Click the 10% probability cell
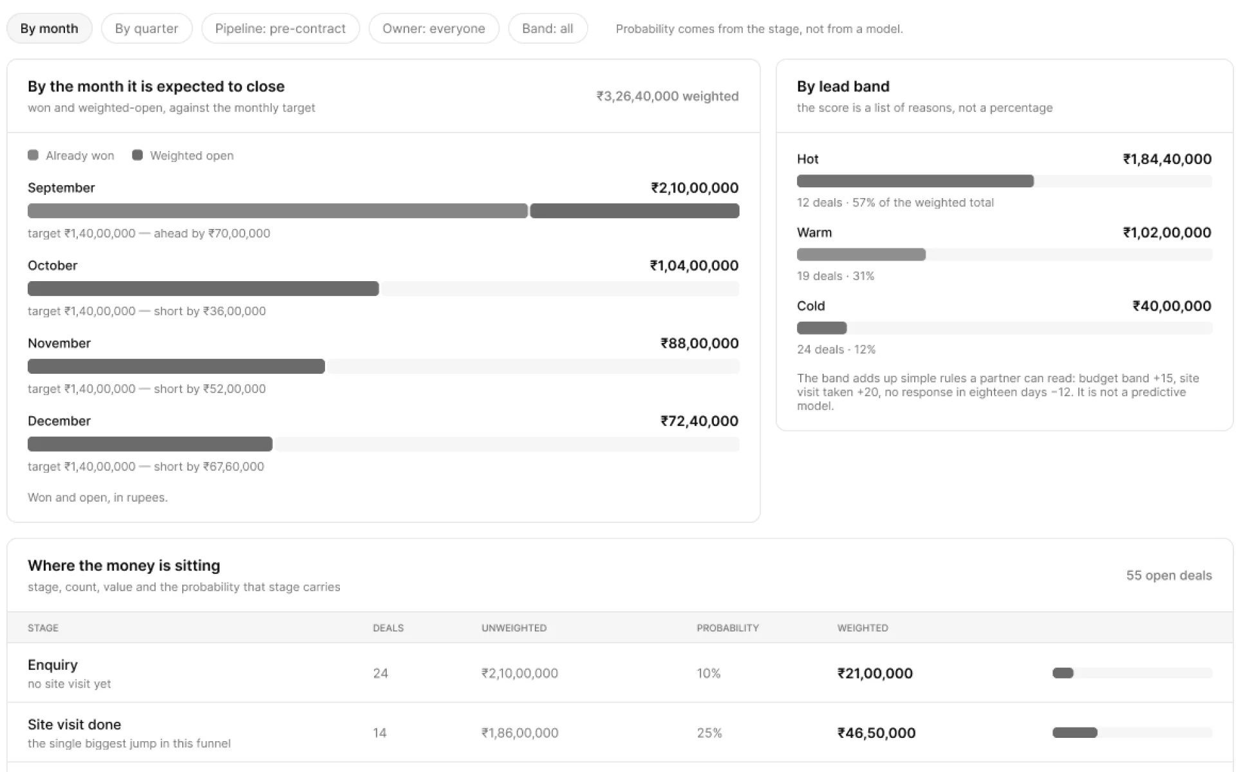Image resolution: width=1236 pixels, height=772 pixels. pyautogui.click(x=709, y=673)
